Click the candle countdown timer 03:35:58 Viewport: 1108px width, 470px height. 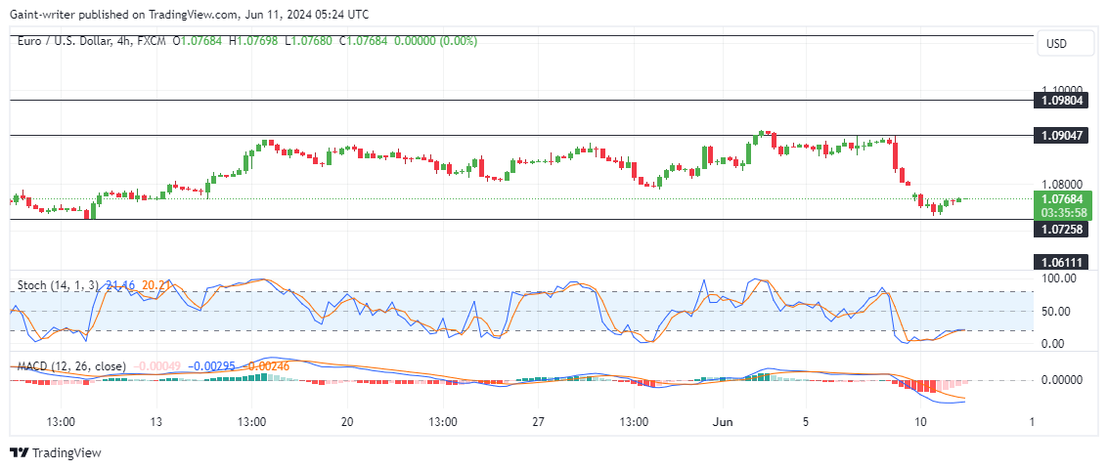[1062, 212]
